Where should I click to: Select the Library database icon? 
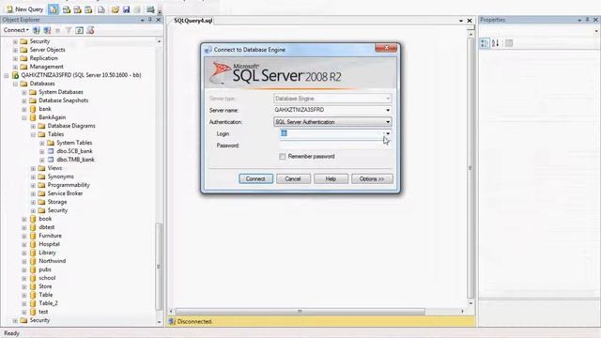(x=33, y=253)
